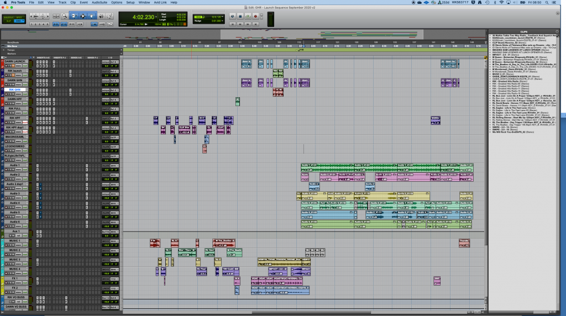Open Nudge value dropdown

(x=223, y=21)
